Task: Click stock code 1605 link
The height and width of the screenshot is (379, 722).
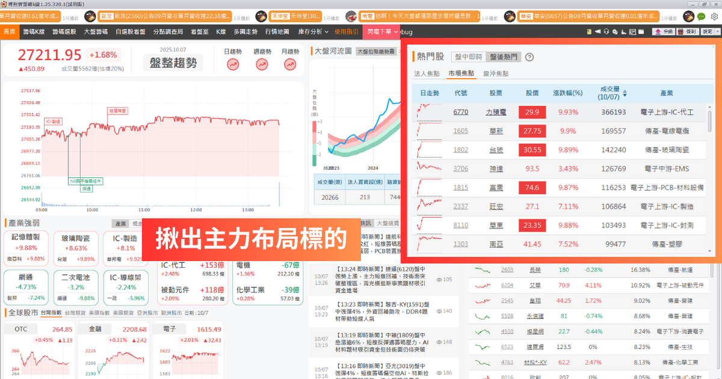Action: [x=460, y=131]
